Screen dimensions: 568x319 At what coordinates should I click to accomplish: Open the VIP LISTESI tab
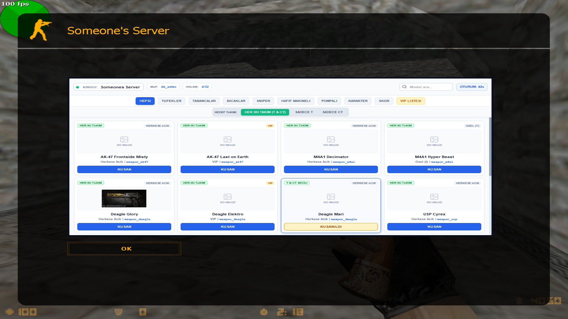click(x=411, y=101)
